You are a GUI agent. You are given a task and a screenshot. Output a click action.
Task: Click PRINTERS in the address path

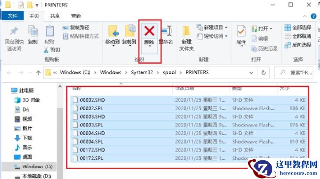coord(197,72)
